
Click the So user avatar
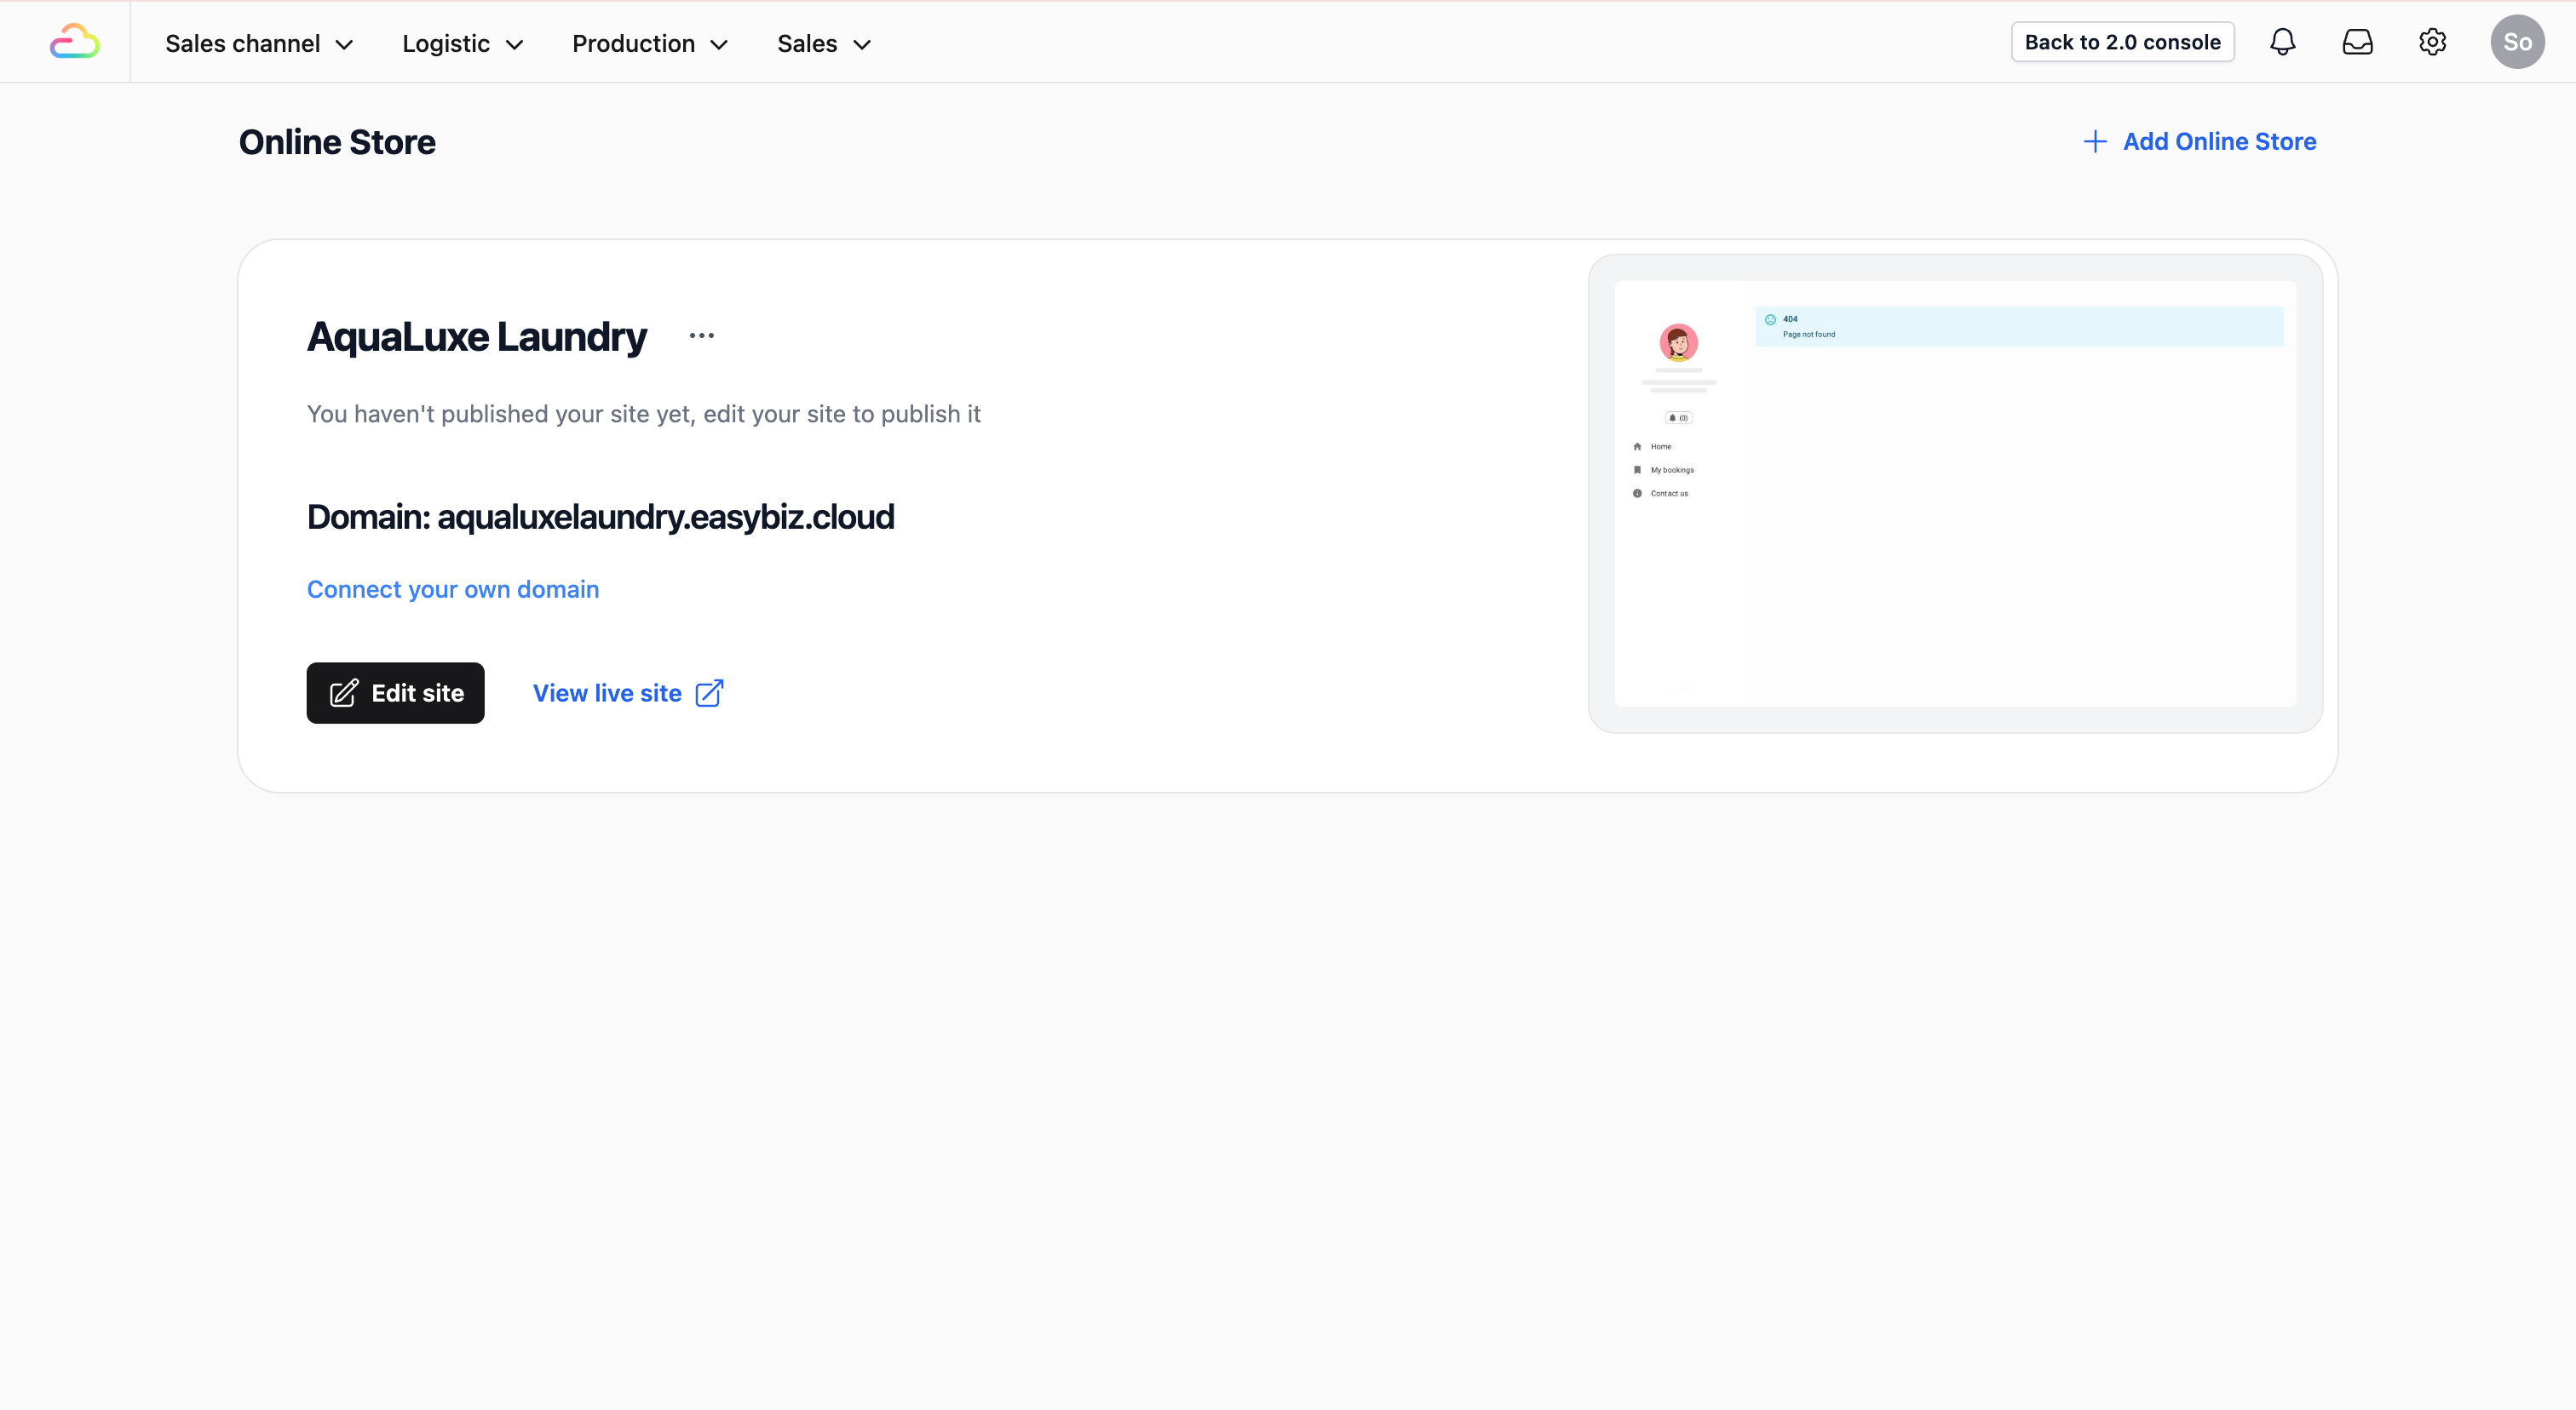coord(2516,42)
